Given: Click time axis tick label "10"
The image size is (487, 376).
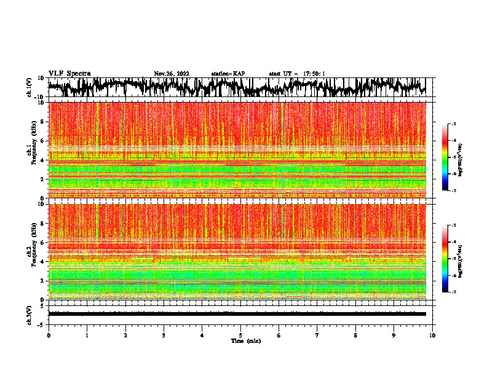Looking at the screenshot, I should tap(432, 335).
